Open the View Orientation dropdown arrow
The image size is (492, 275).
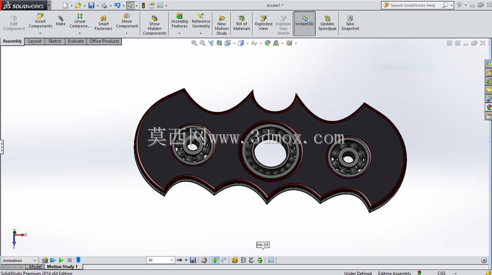234,43
